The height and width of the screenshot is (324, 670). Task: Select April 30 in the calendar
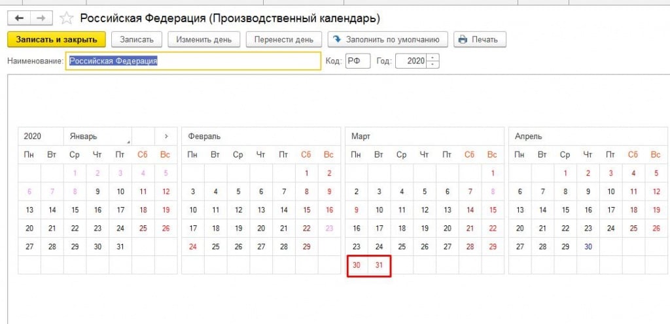(x=588, y=247)
